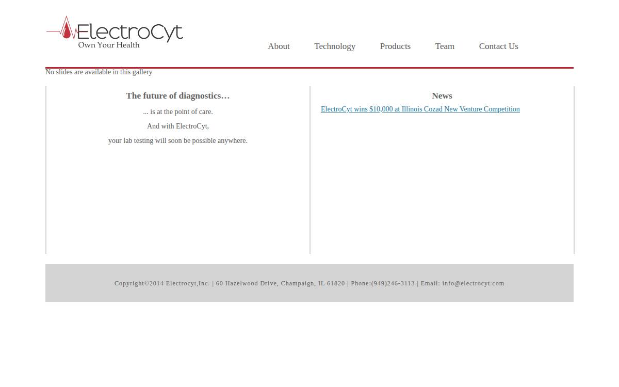
Task: Click 'your lab testing will soon be possible anywhere.'
Action: point(178,141)
